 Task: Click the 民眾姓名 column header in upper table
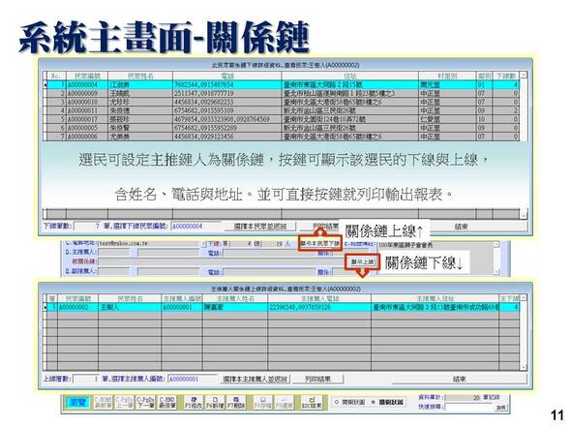(140, 76)
